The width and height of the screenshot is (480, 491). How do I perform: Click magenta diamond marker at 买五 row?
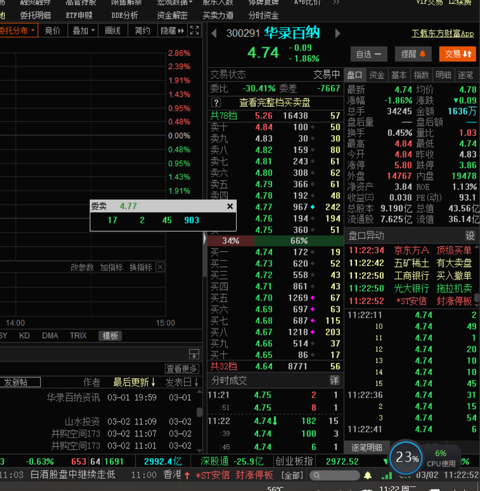click(x=313, y=298)
